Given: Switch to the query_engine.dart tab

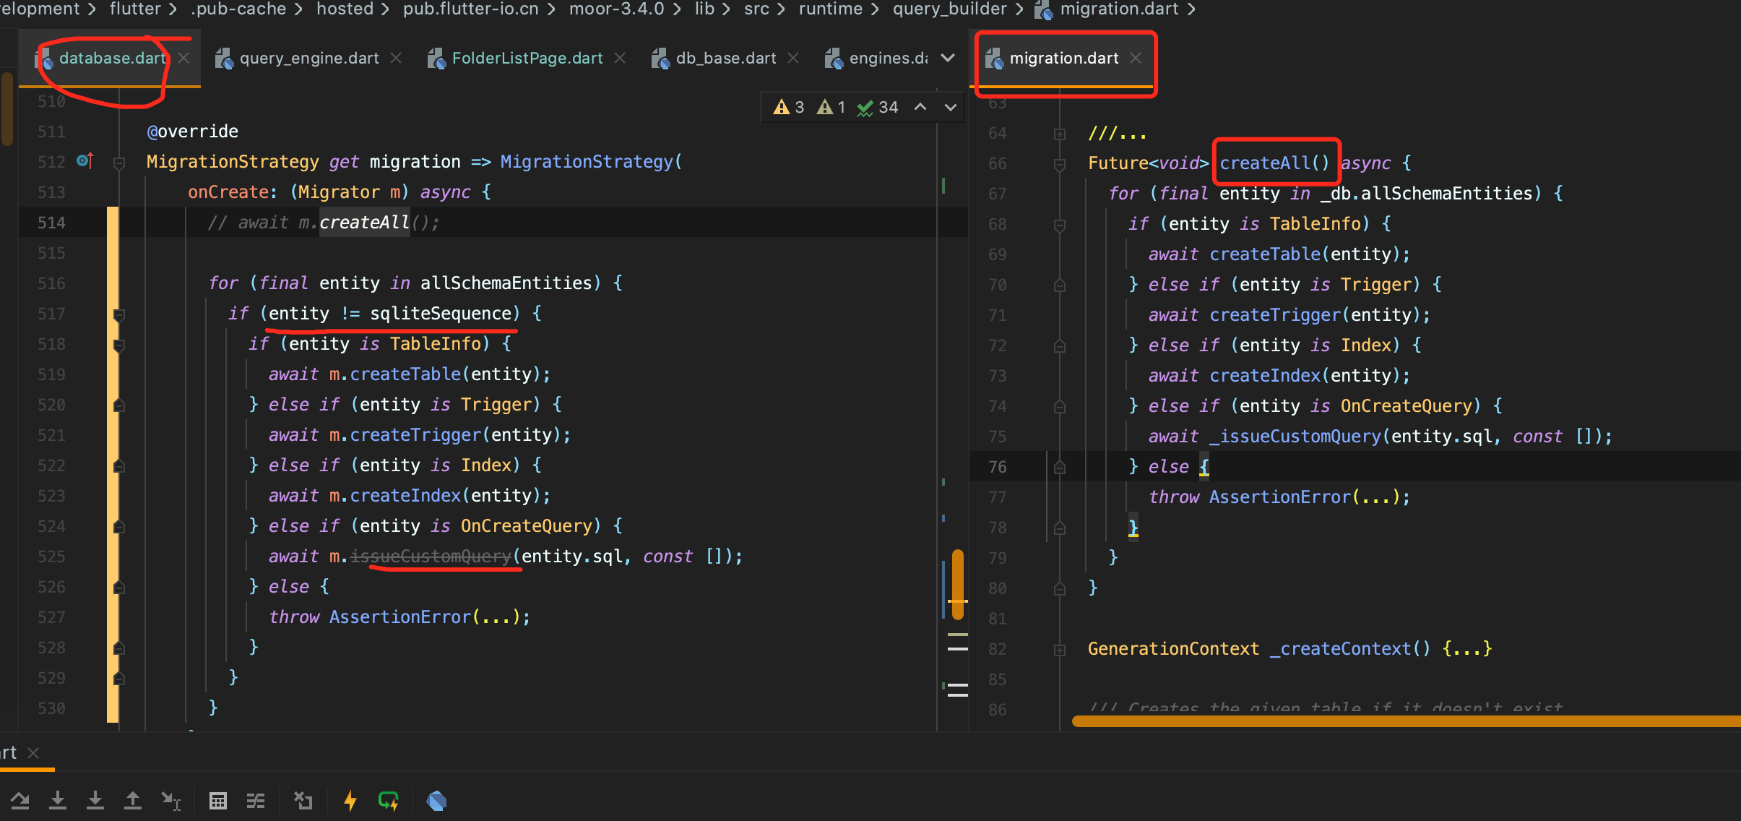Looking at the screenshot, I should pyautogui.click(x=308, y=58).
